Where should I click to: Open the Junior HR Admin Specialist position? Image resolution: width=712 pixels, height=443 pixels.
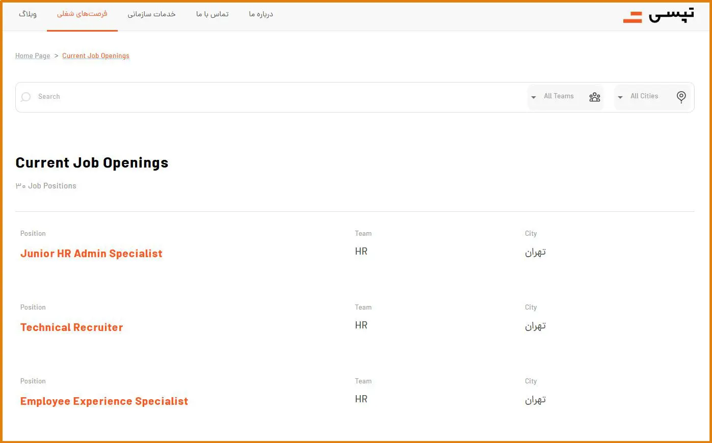coord(91,254)
